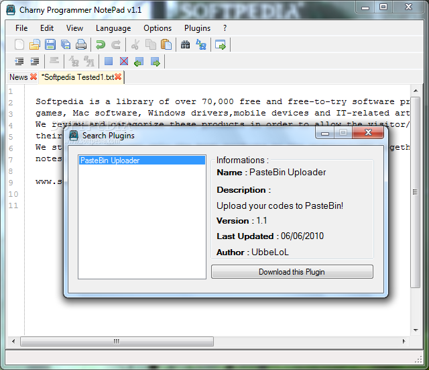Viewport: 429px width, 370px height.
Task: Open the View menu
Action: pyautogui.click(x=74, y=28)
